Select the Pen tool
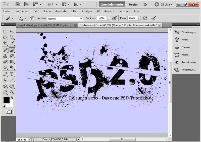This screenshot has width=201, height=142. pos(5,74)
